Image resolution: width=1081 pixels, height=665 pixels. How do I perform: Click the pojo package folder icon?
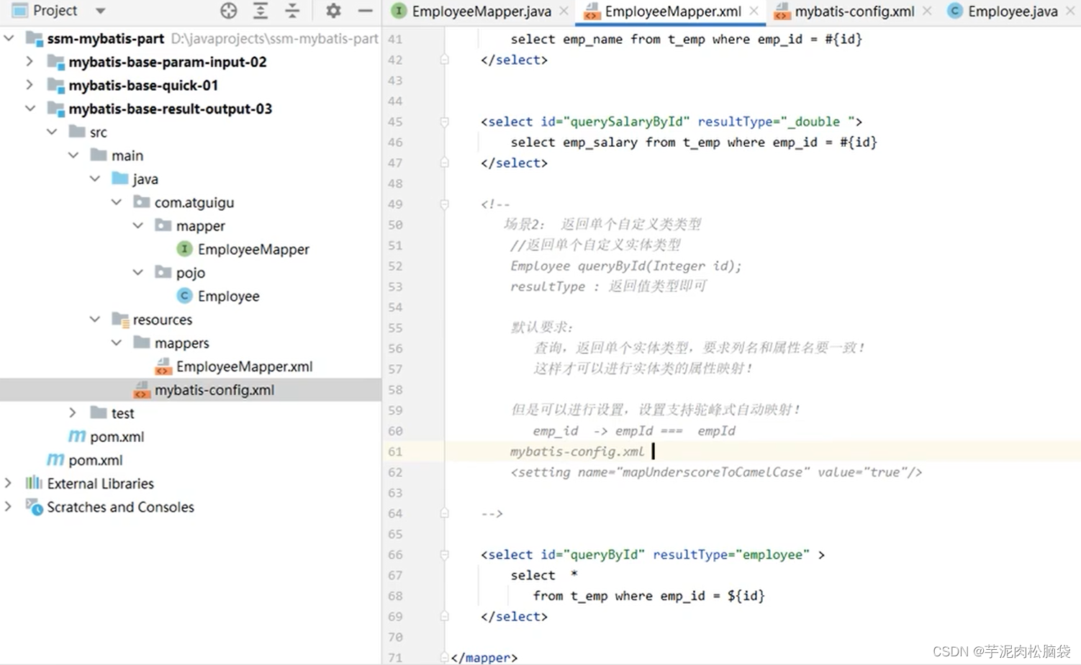tap(163, 272)
